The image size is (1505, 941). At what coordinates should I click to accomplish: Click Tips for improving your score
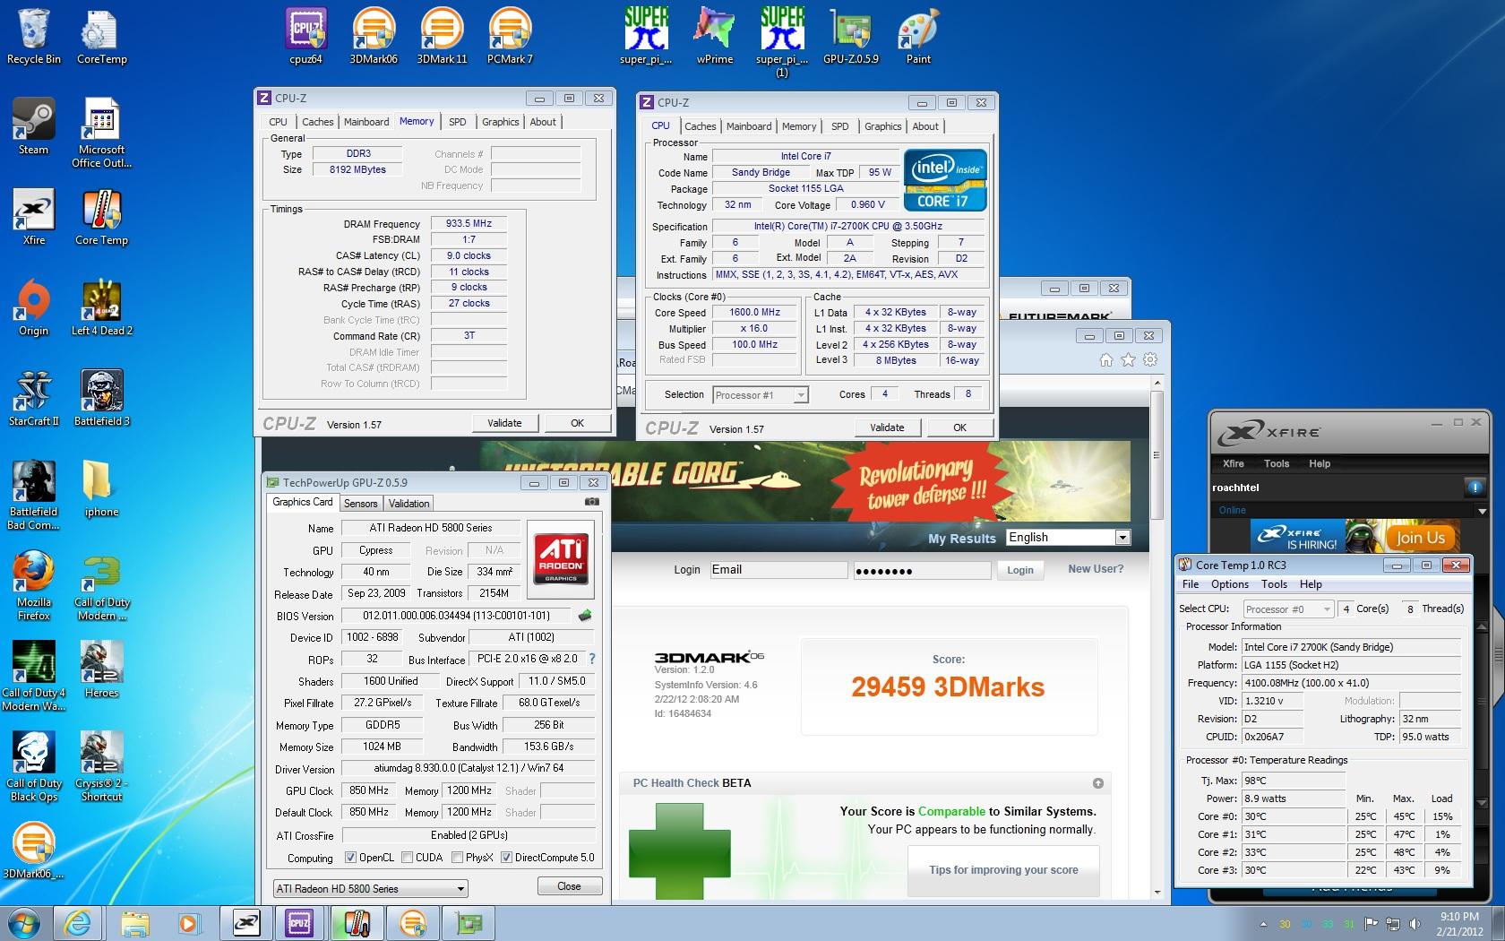(x=1003, y=870)
